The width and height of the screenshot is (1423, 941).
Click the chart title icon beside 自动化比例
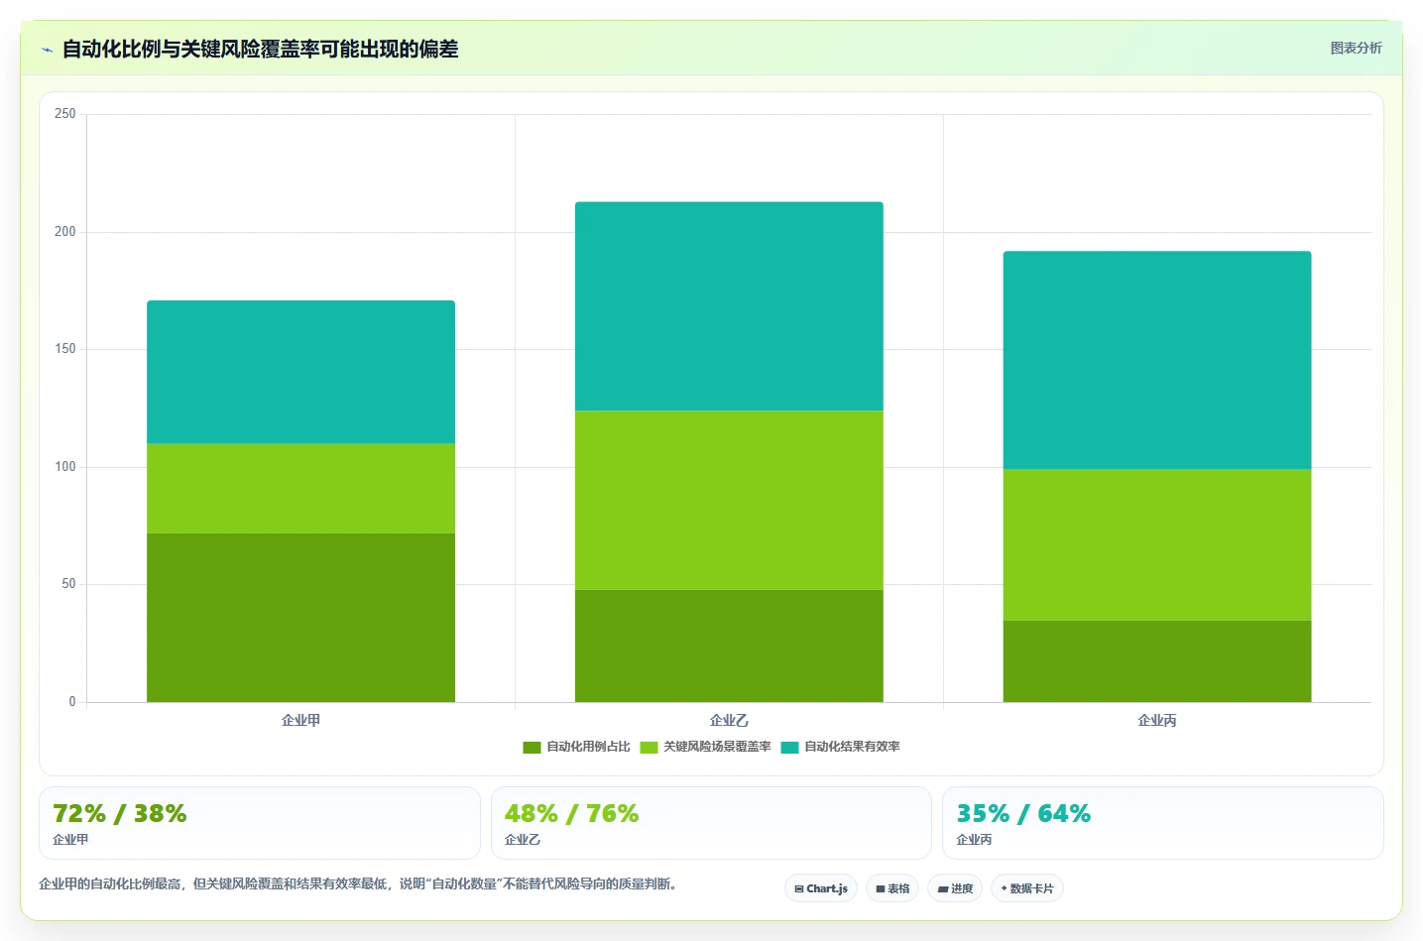pos(47,50)
